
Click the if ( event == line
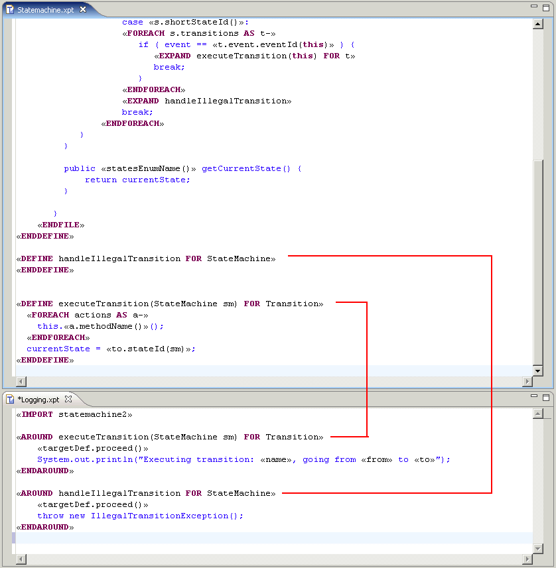pos(247,45)
